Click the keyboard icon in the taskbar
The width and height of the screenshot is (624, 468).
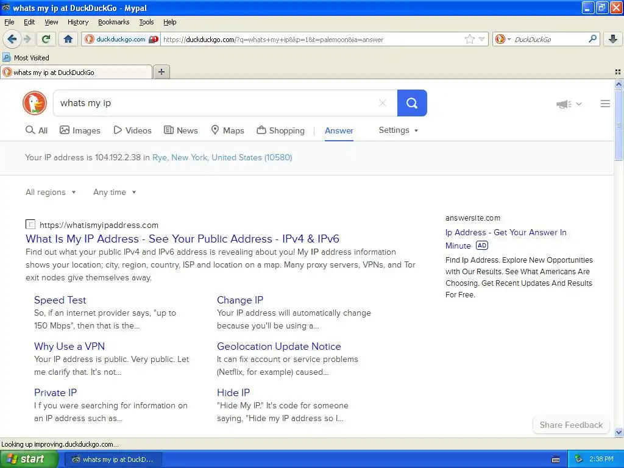pos(556,459)
